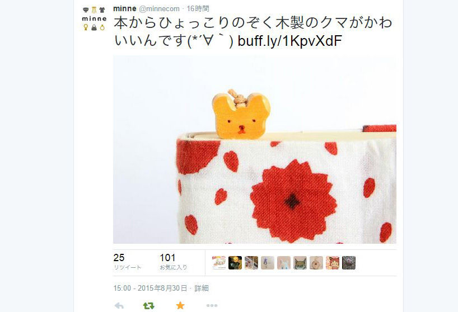Toggle the orange favorite star

click(180, 305)
